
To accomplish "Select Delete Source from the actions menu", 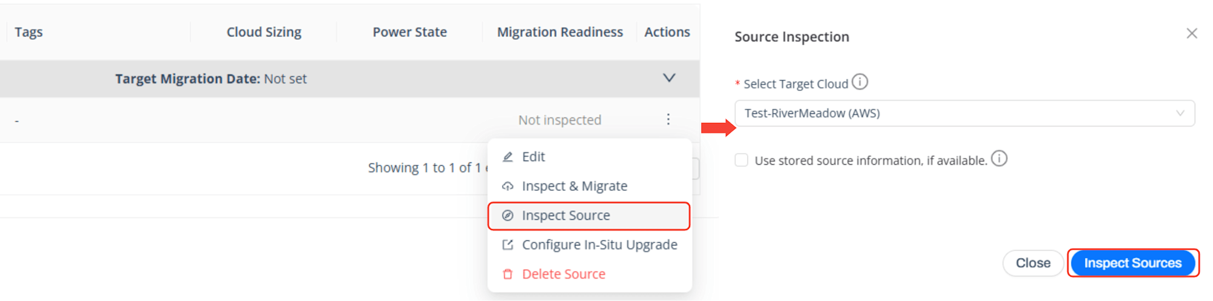I will pyautogui.click(x=589, y=274).
